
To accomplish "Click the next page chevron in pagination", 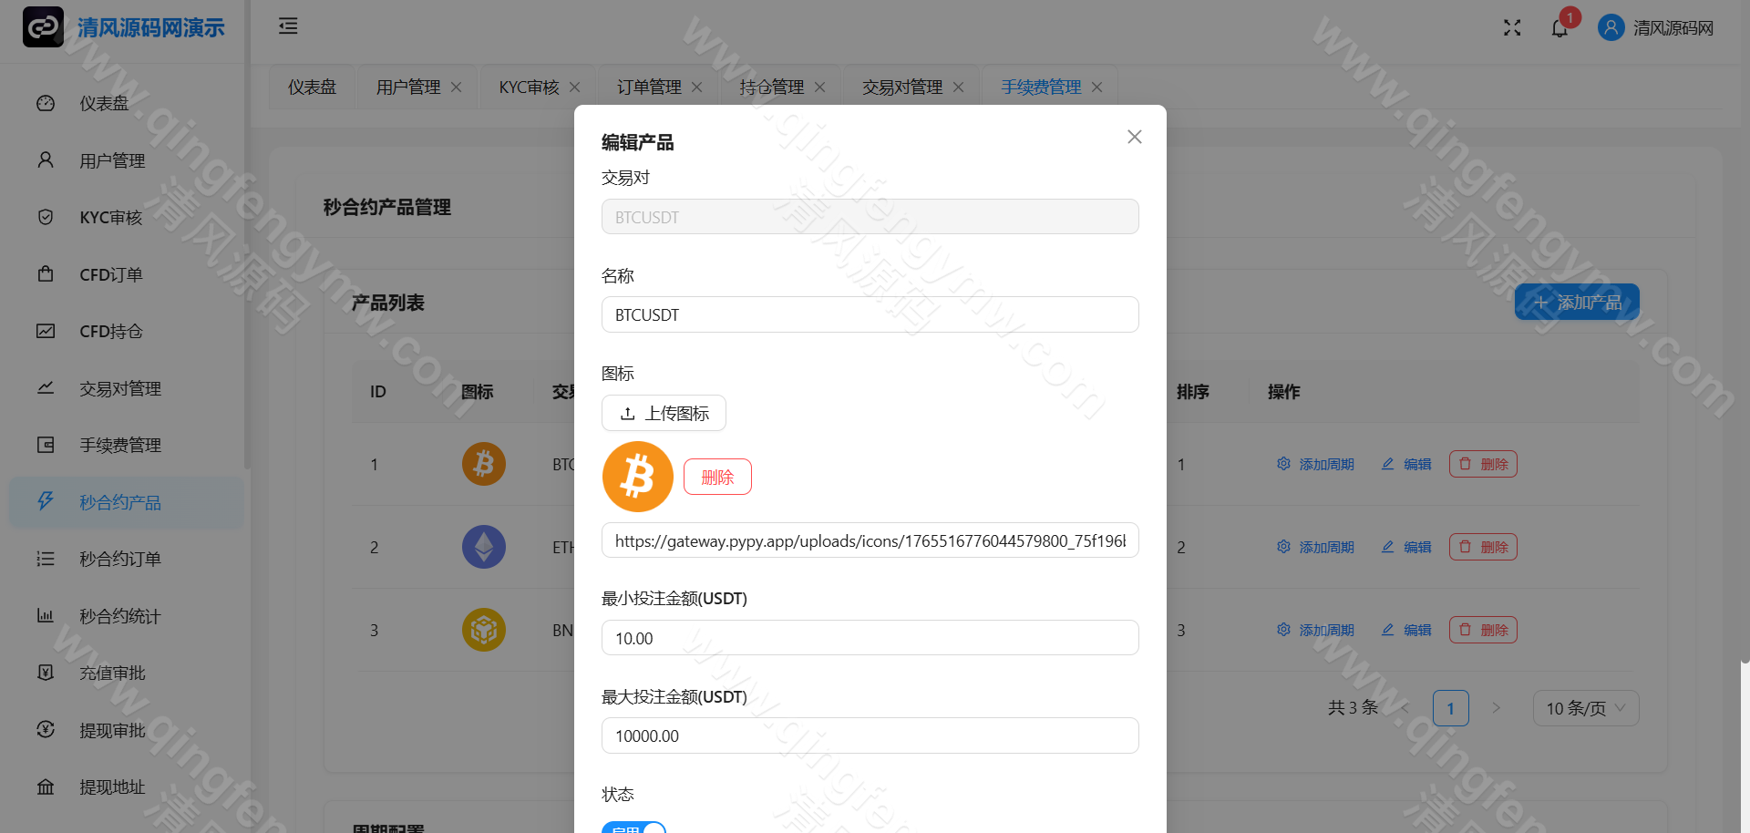I will pos(1496,707).
